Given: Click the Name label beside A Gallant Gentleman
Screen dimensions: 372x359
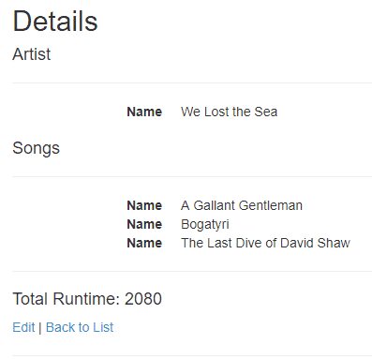Looking at the screenshot, I should pos(144,205).
